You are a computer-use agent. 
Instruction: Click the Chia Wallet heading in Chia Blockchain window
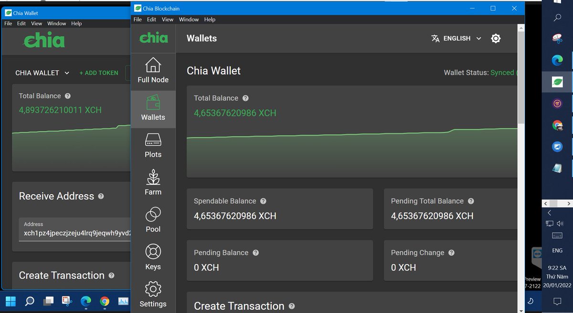click(x=213, y=71)
